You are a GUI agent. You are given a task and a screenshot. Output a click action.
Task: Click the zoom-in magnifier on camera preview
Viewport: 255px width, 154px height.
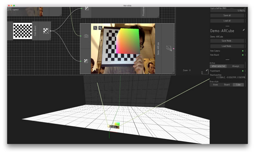(x=100, y=28)
